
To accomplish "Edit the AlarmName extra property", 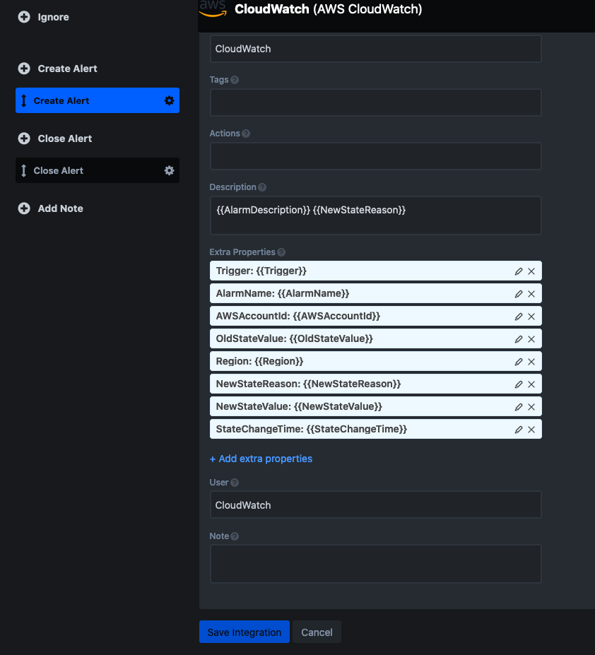I will (x=519, y=294).
